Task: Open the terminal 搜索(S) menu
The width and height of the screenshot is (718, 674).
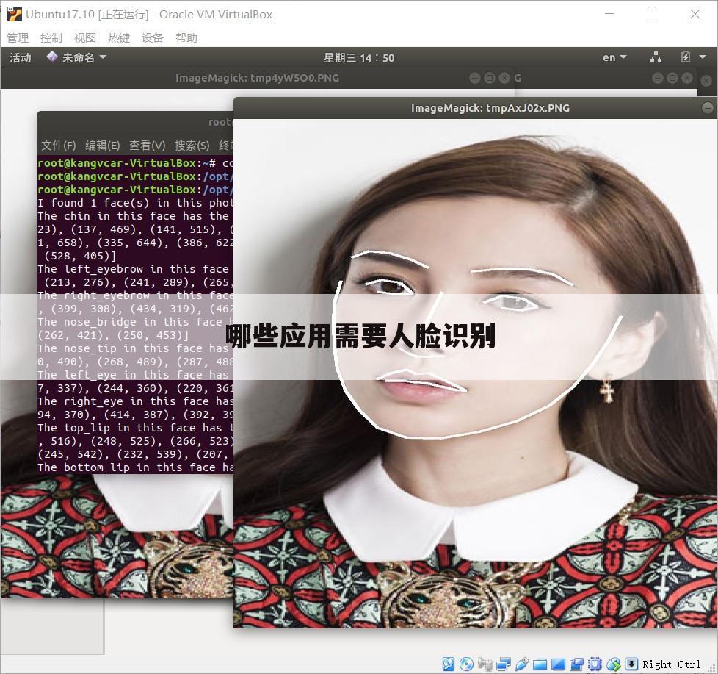Action: (192, 146)
